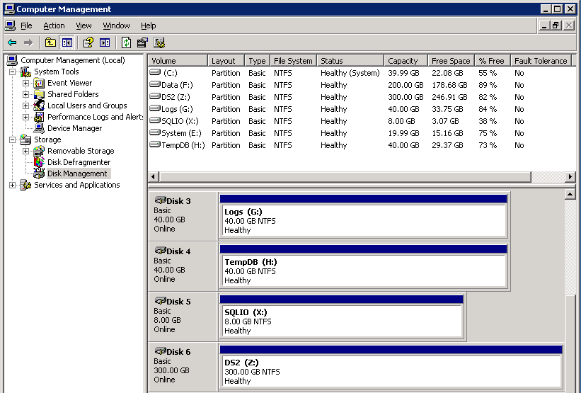Screen dimensions: 581x393
Task: Click the Up One Level toolbar icon
Action: [50, 42]
